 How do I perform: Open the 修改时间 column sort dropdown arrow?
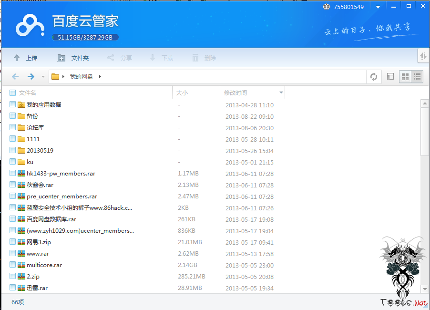pos(281,93)
